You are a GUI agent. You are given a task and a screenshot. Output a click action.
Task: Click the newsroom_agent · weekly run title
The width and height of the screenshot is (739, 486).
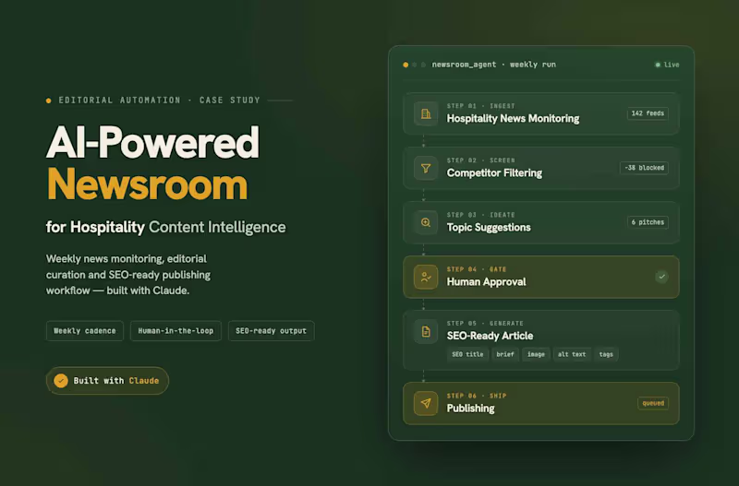[x=494, y=65]
